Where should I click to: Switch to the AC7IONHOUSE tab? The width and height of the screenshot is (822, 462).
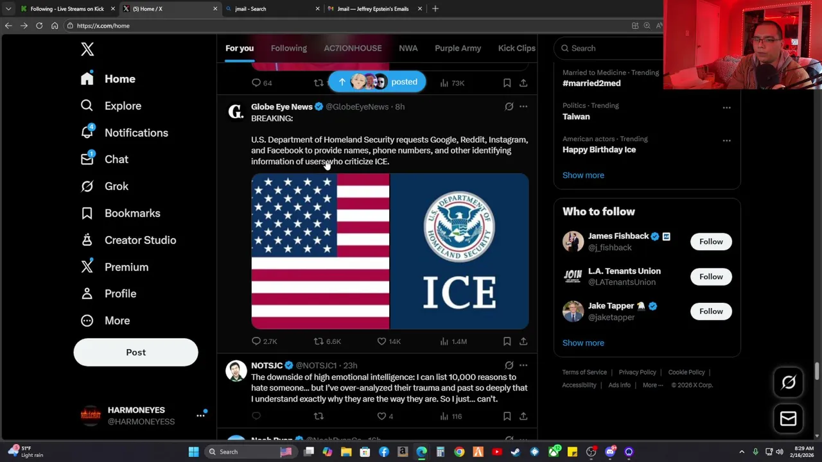click(353, 48)
